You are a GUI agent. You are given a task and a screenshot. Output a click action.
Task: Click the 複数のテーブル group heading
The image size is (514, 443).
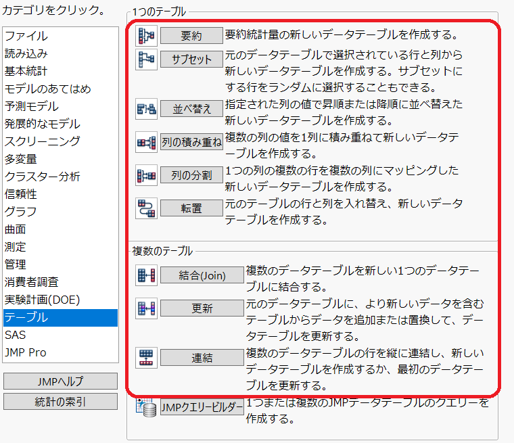(x=162, y=251)
